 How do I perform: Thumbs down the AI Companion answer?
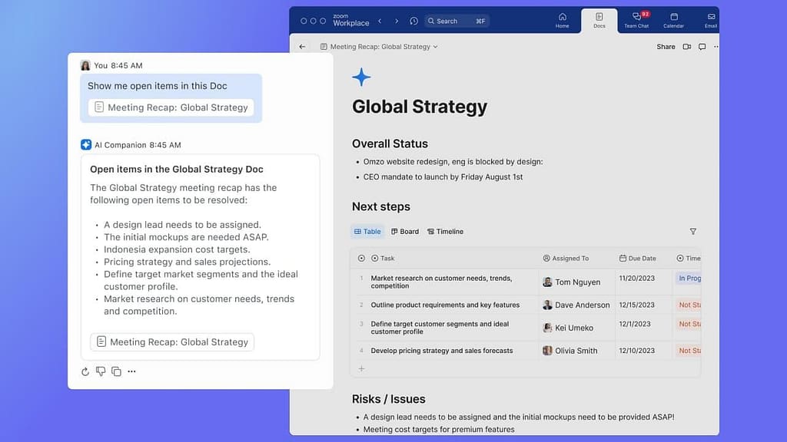coord(101,371)
